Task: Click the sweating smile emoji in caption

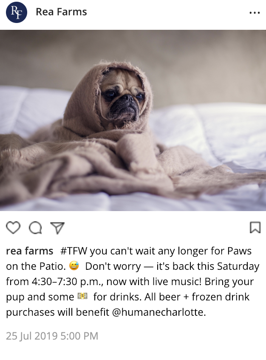Action: tap(74, 266)
